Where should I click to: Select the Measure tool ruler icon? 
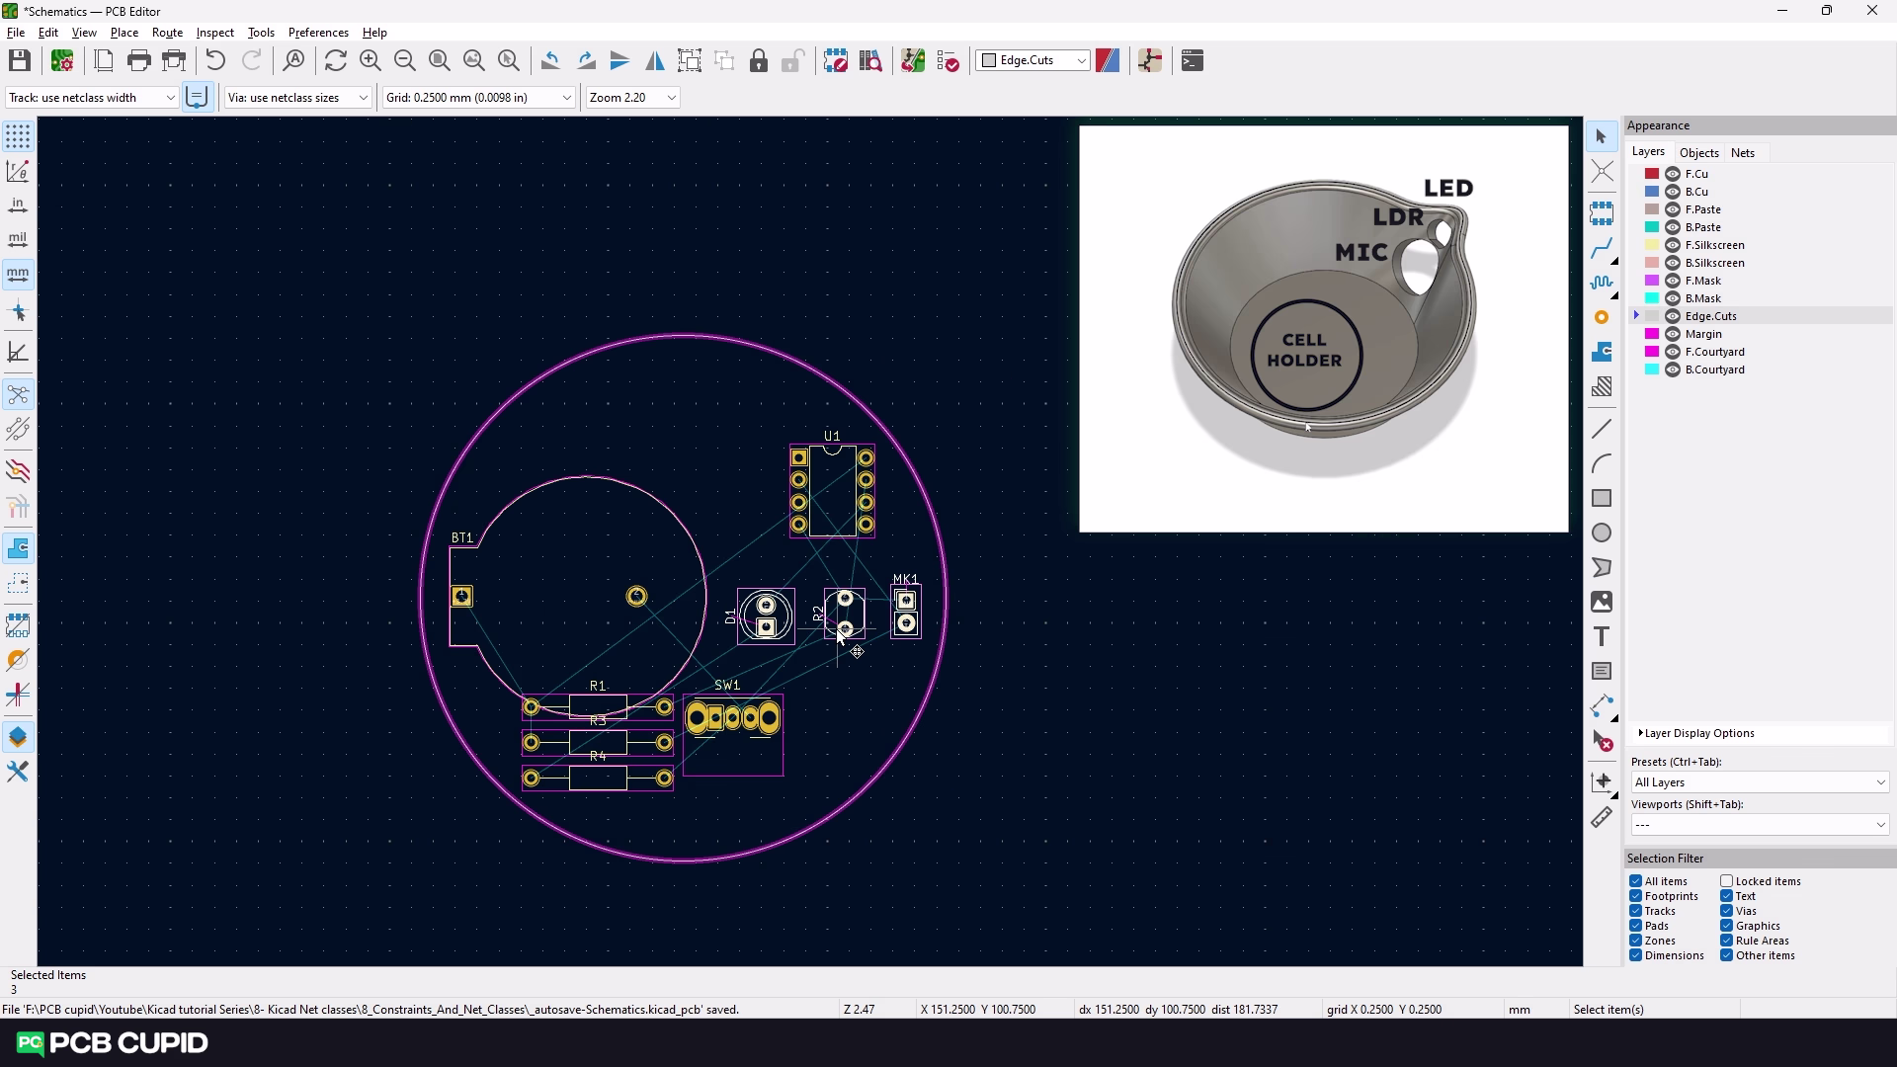click(1602, 818)
